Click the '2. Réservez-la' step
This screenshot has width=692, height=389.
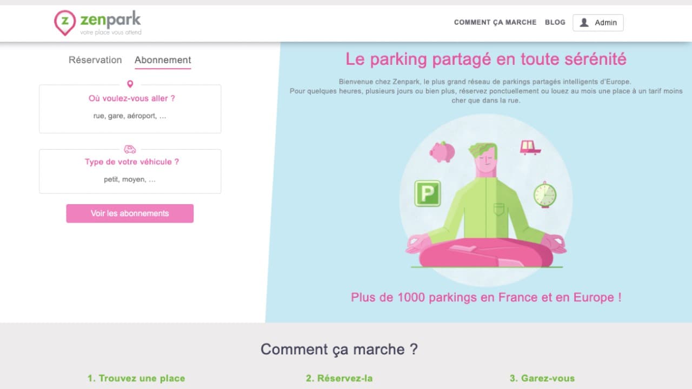point(339,378)
